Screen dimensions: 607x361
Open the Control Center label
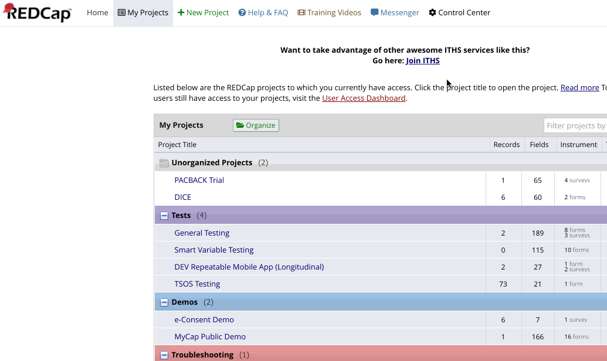coord(464,12)
